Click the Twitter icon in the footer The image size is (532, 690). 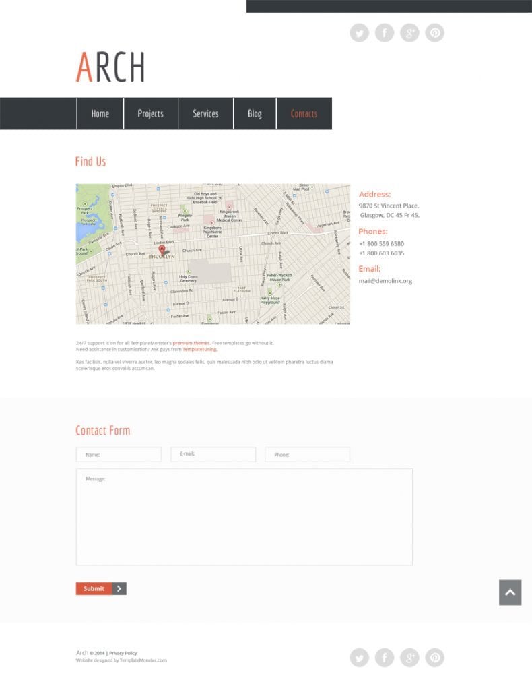(360, 658)
